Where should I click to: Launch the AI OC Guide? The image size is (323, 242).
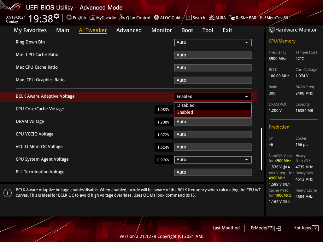point(168,18)
